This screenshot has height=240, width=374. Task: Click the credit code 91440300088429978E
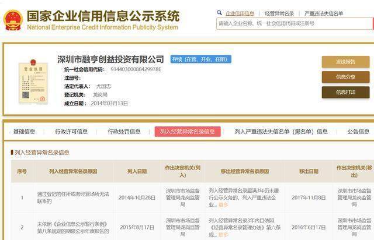point(136,69)
